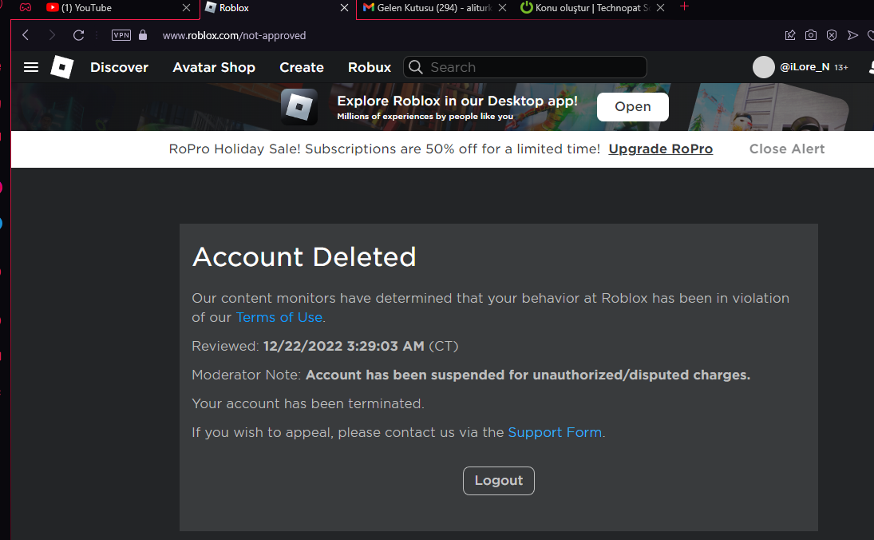Image resolution: width=874 pixels, height=540 pixels.
Task: Close the Gelen Kutusu Gmail tab
Action: [502, 8]
